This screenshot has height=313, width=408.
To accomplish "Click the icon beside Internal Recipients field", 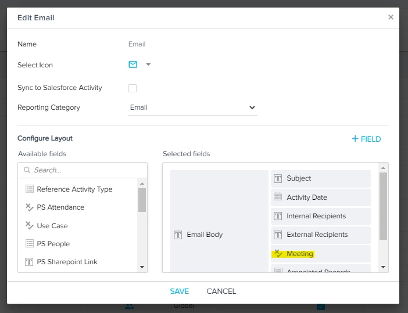I will [278, 216].
